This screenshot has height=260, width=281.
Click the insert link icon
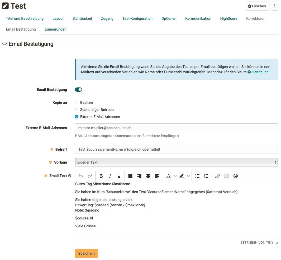point(218,176)
